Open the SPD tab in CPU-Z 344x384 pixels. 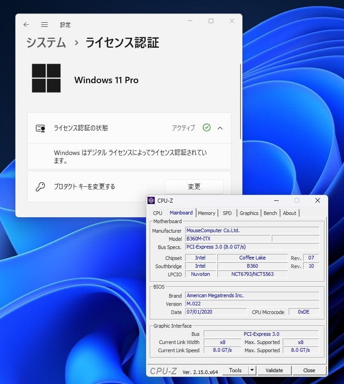tap(227, 213)
